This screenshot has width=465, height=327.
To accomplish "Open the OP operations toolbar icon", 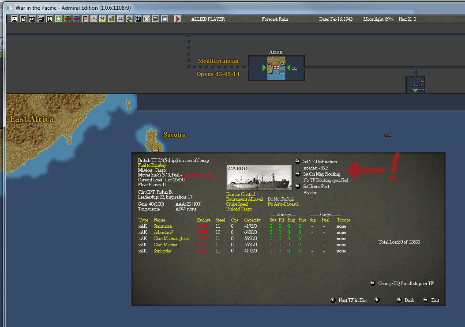I will click(147, 19).
